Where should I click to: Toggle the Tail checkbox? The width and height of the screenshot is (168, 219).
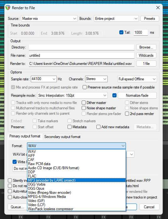[x=121, y=32]
